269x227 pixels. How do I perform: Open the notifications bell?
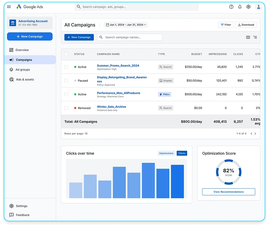coord(240,7)
